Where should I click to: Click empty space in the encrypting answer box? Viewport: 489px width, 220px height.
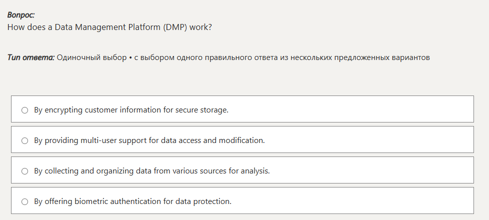(x=350, y=110)
